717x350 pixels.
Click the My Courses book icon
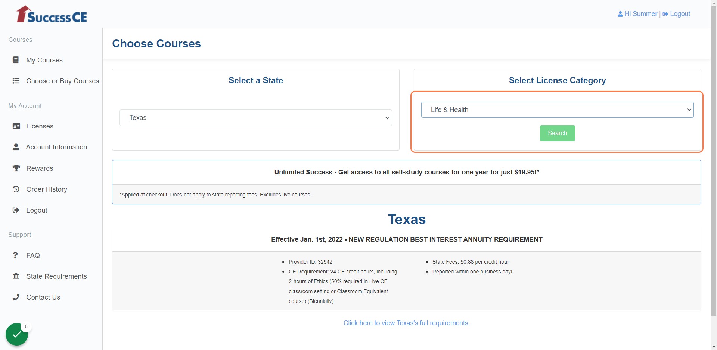(x=16, y=60)
